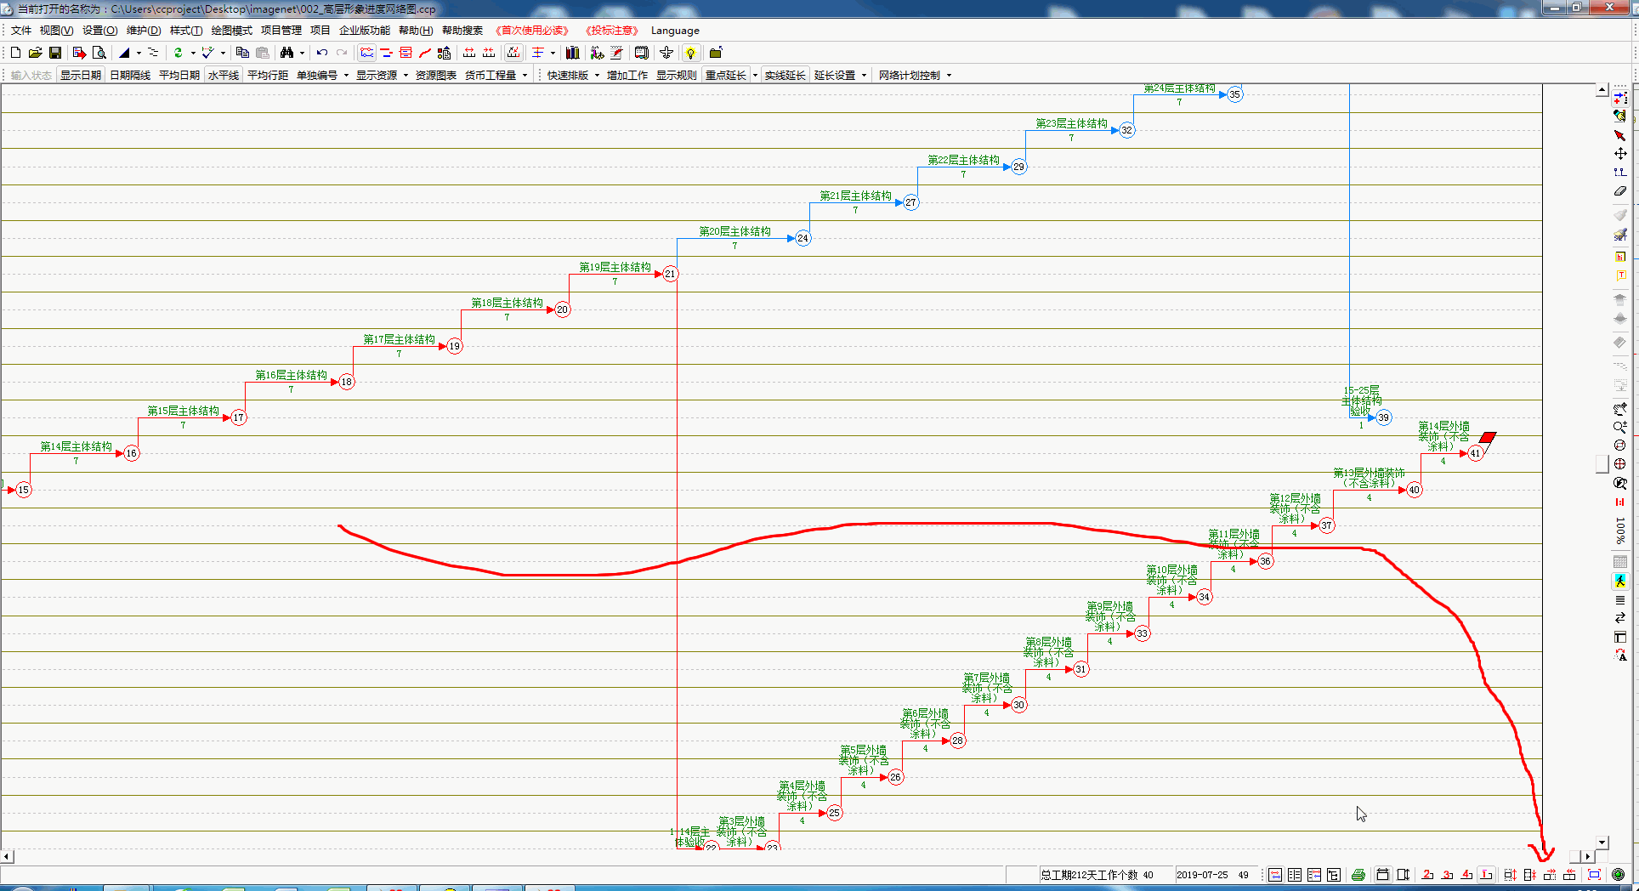
Task: Click the 显示规则 button
Action: [677, 76]
